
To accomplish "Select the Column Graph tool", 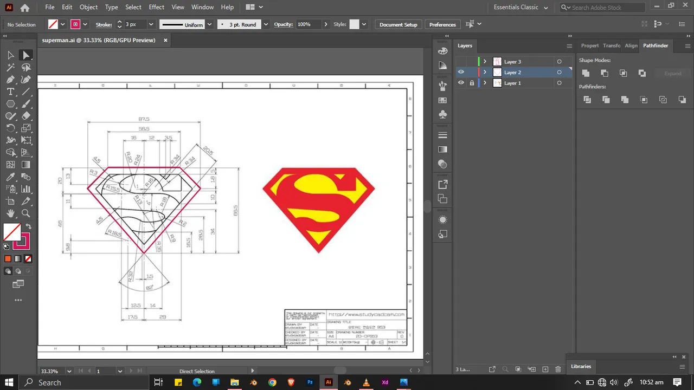I will tap(26, 189).
